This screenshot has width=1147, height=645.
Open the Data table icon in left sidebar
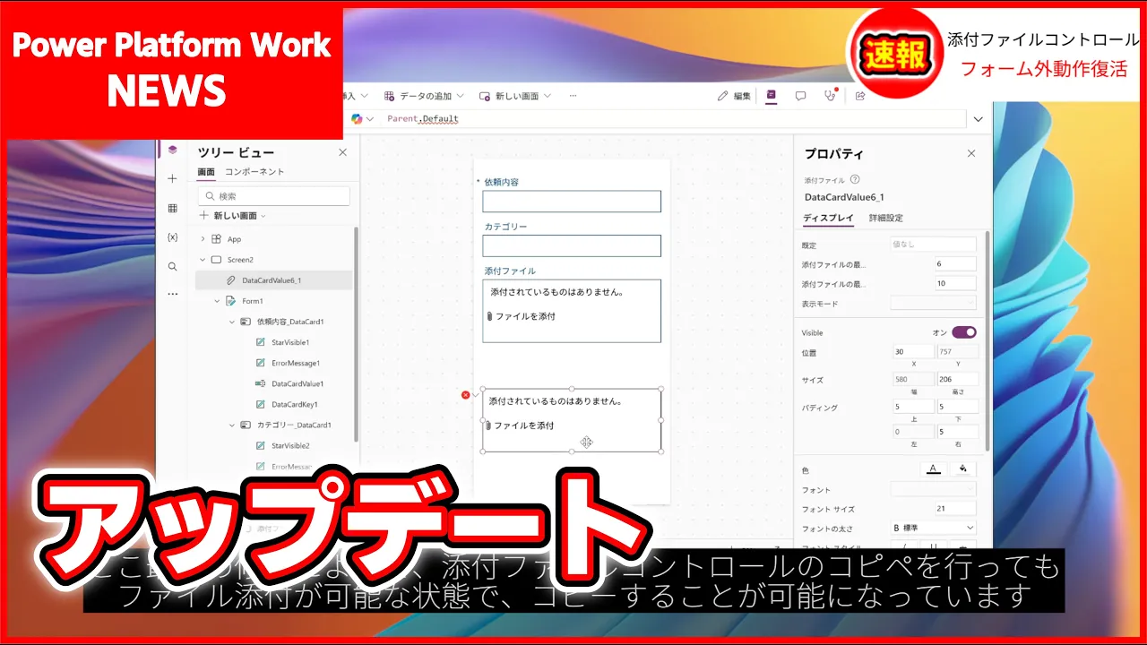(173, 208)
